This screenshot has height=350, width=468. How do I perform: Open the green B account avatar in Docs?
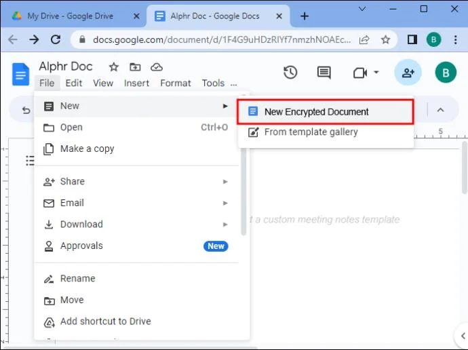pos(446,73)
